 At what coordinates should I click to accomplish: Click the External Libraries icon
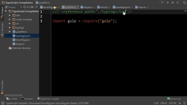(10, 48)
